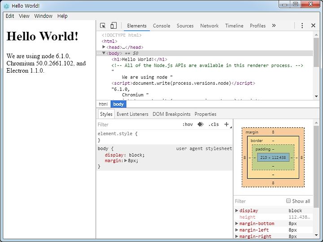Select the script process.versions.node line
This screenshot has width=323, height=242.
coord(183,83)
